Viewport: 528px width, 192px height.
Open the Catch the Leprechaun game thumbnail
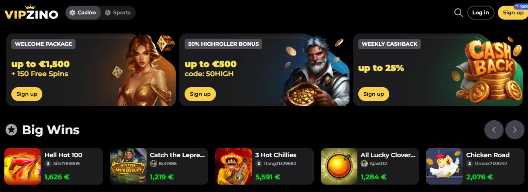tap(128, 166)
